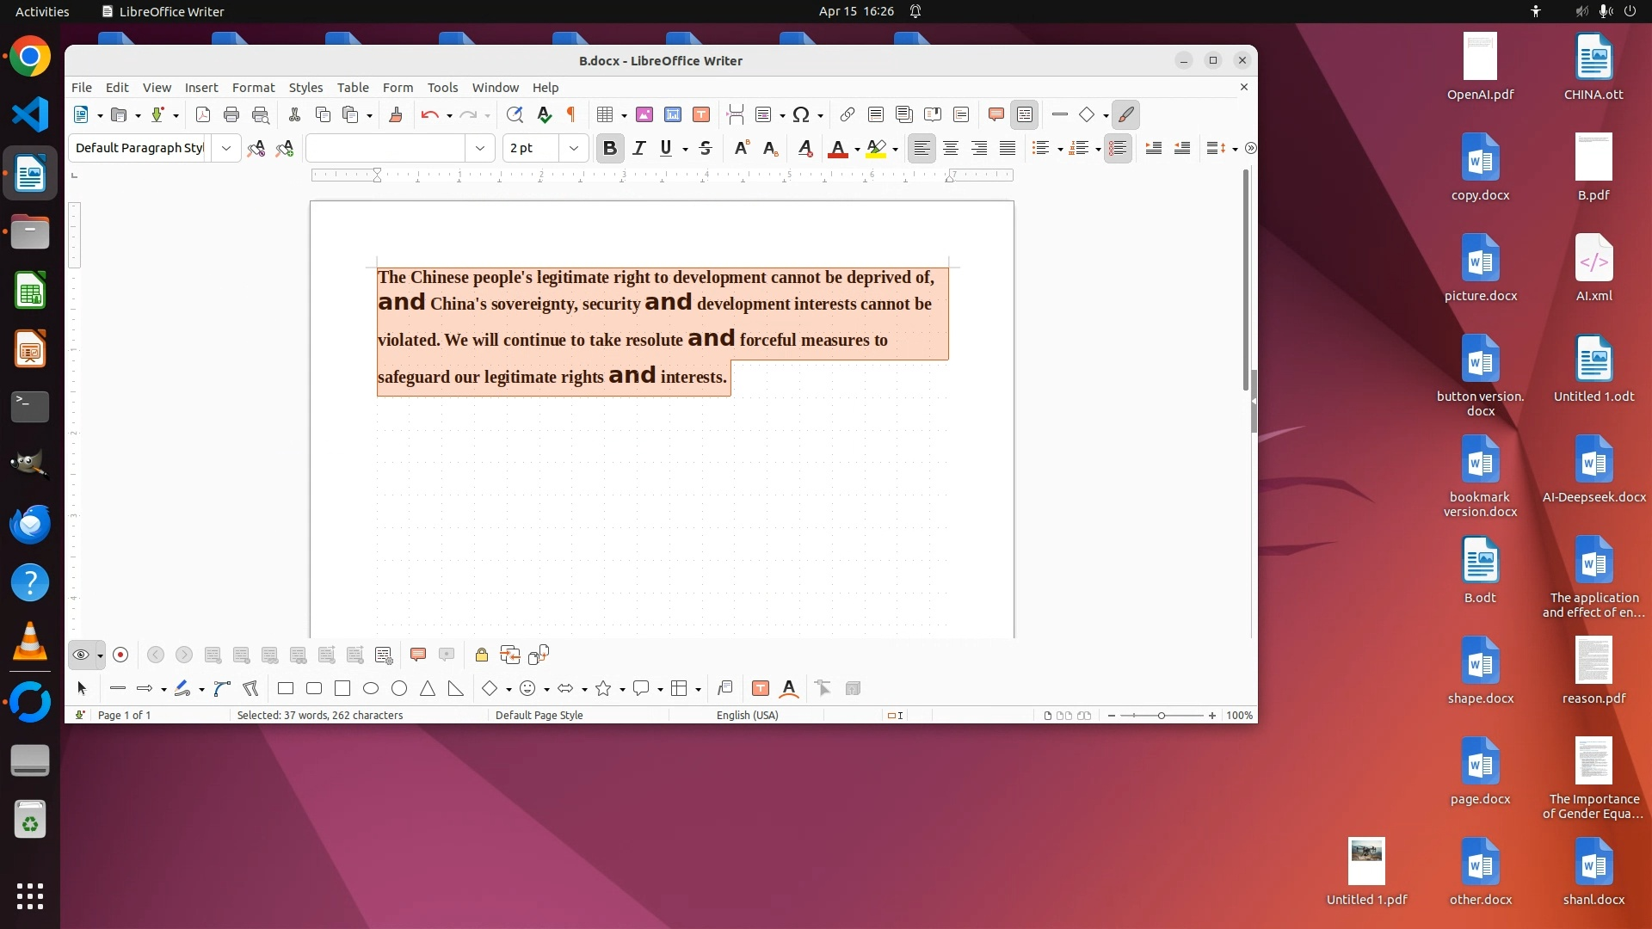Select the Rectangle drawing tool
Viewport: 1652px width, 929px height.
pos(286,688)
